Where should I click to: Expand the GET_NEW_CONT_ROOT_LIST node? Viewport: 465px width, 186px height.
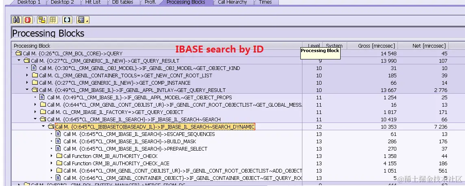coord(27,75)
